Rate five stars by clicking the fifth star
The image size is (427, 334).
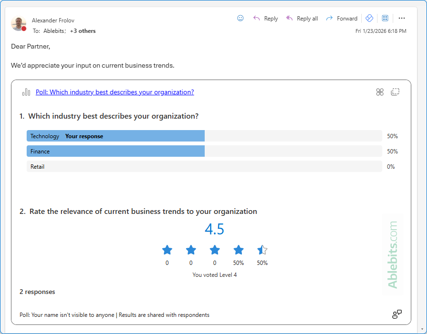pyautogui.click(x=262, y=250)
